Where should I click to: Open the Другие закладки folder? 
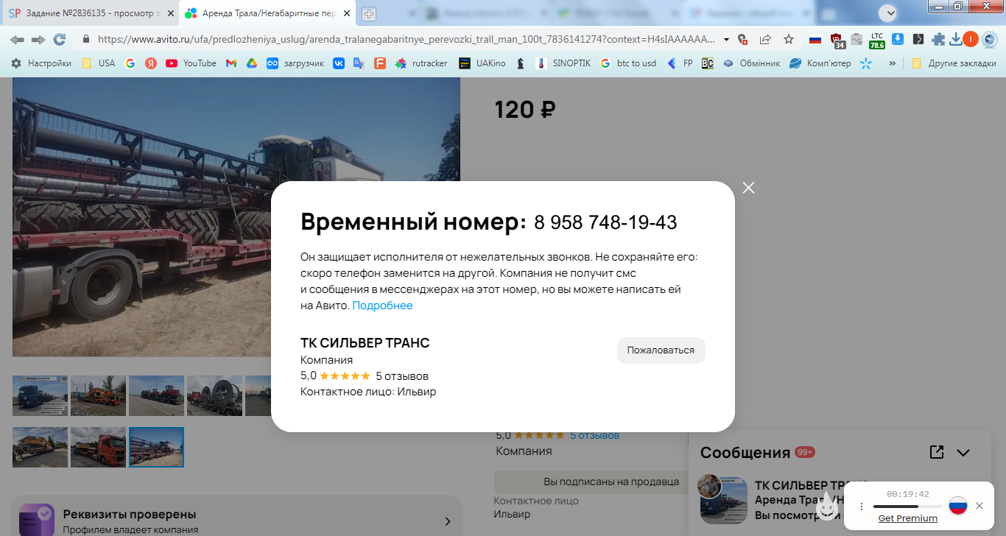point(952,63)
